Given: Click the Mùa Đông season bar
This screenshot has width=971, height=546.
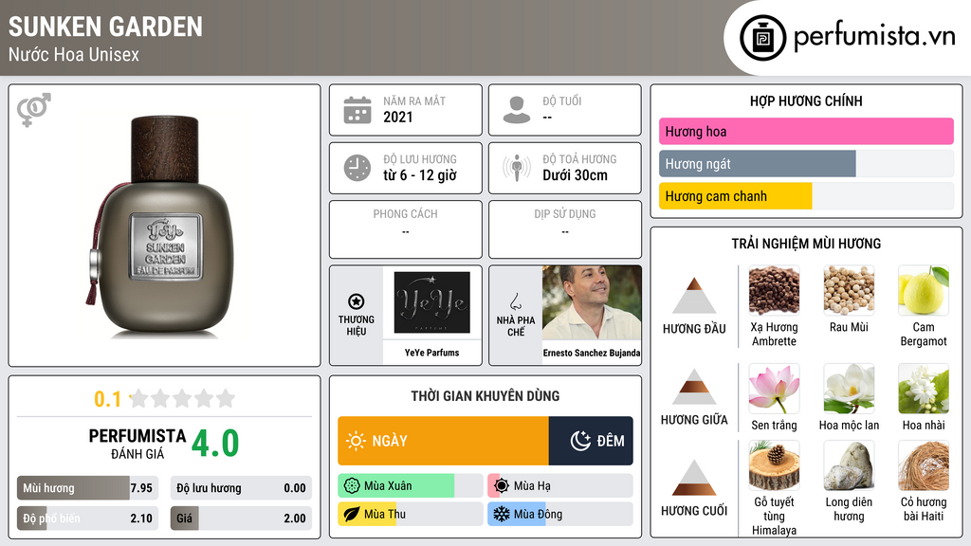Looking at the screenshot, I should (559, 514).
